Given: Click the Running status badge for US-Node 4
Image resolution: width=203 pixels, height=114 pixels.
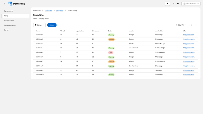Looking at the screenshot, I should 111,48.
